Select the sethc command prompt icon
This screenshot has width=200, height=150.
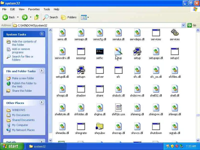[99, 51]
